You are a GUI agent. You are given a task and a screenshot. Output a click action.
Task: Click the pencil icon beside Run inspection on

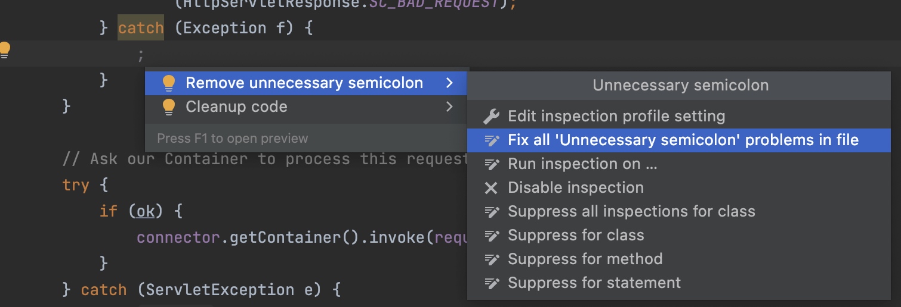491,164
